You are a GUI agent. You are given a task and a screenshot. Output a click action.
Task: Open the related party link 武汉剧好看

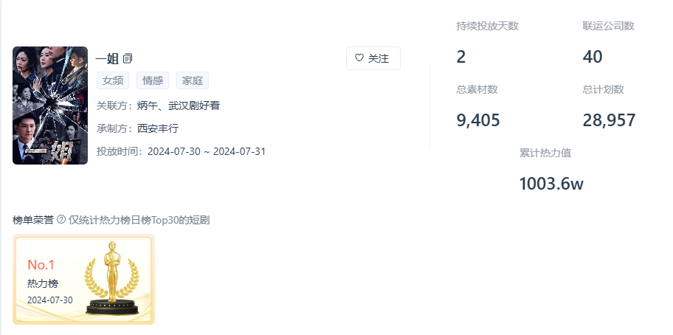(x=194, y=106)
